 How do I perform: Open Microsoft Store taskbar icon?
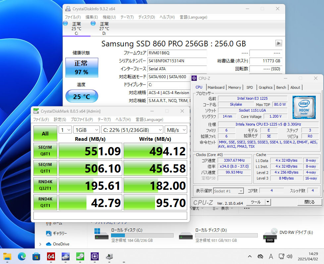[36, 257]
